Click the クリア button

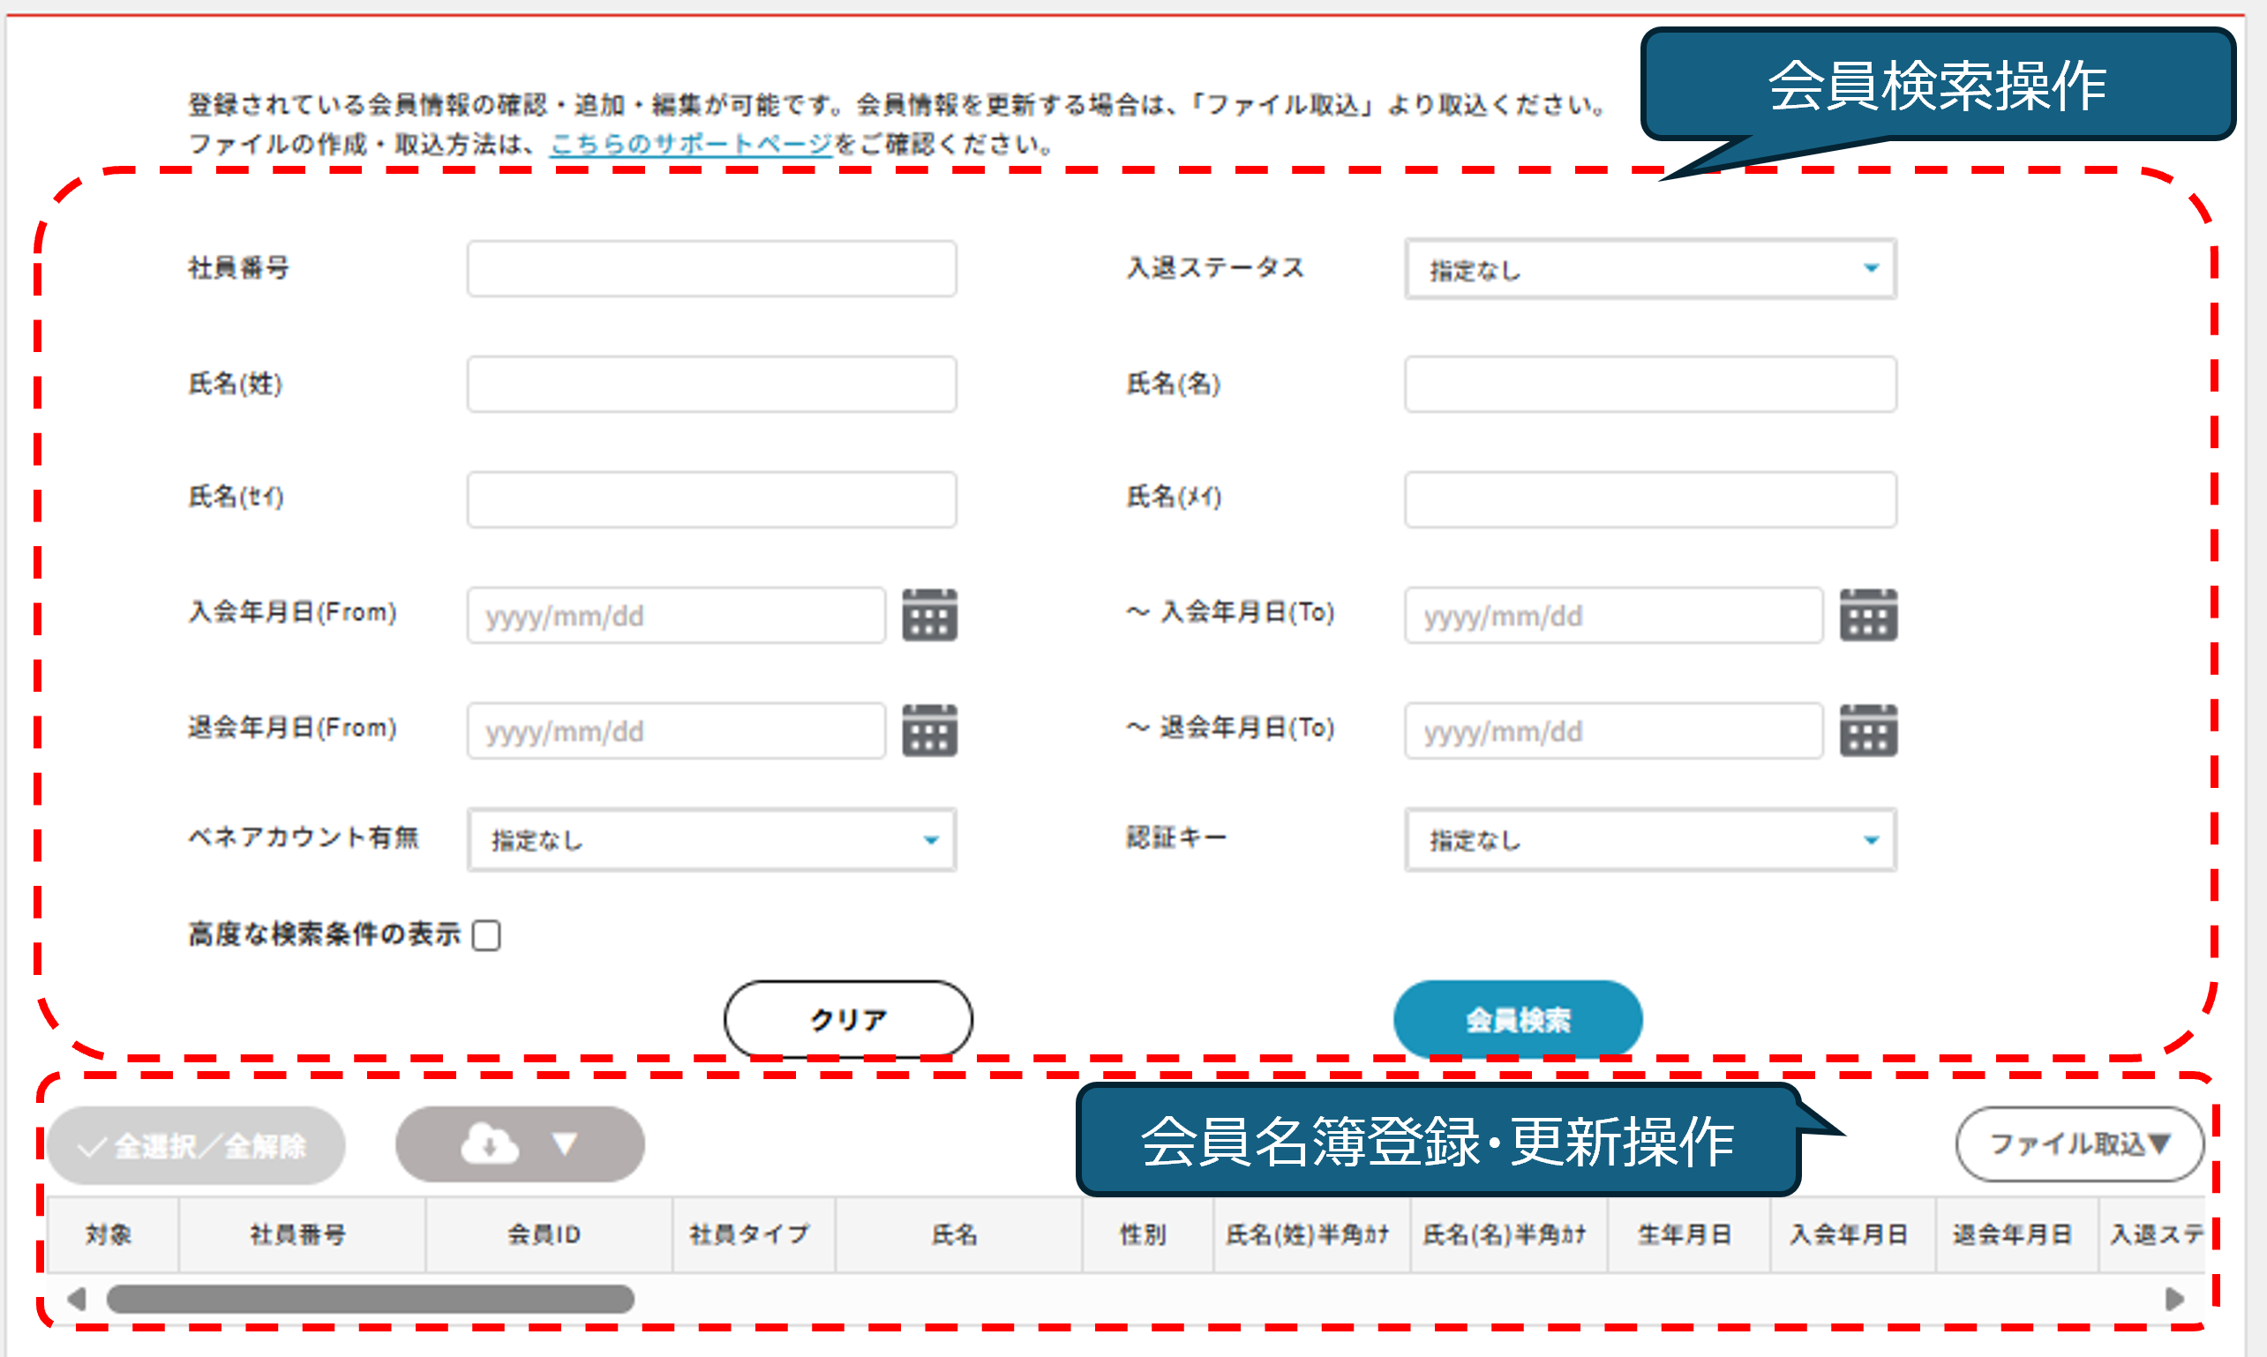click(x=848, y=1019)
